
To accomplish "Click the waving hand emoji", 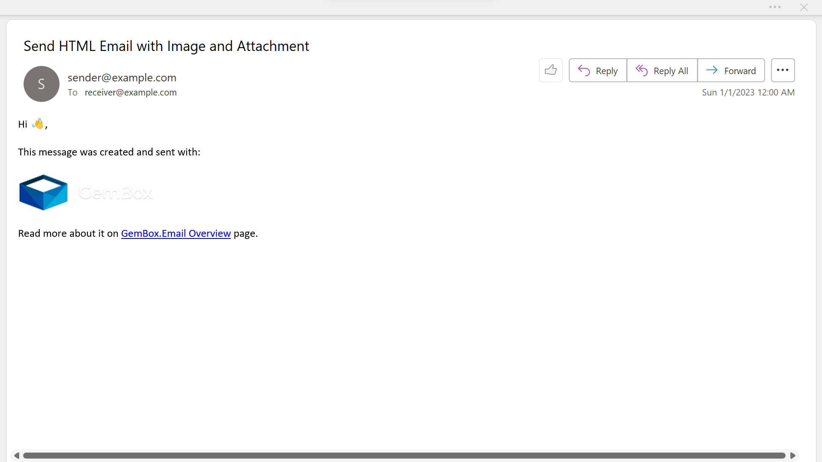I will pyautogui.click(x=38, y=124).
